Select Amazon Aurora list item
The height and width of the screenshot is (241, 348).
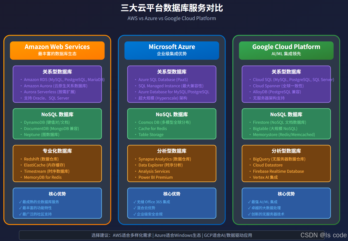51,86
